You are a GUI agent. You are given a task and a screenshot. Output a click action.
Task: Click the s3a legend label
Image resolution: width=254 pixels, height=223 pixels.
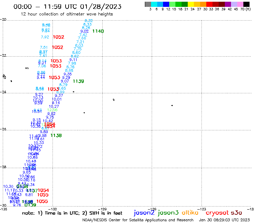236,213
